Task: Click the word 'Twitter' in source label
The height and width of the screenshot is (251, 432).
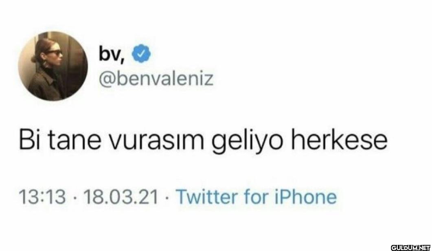Action: click(x=207, y=197)
